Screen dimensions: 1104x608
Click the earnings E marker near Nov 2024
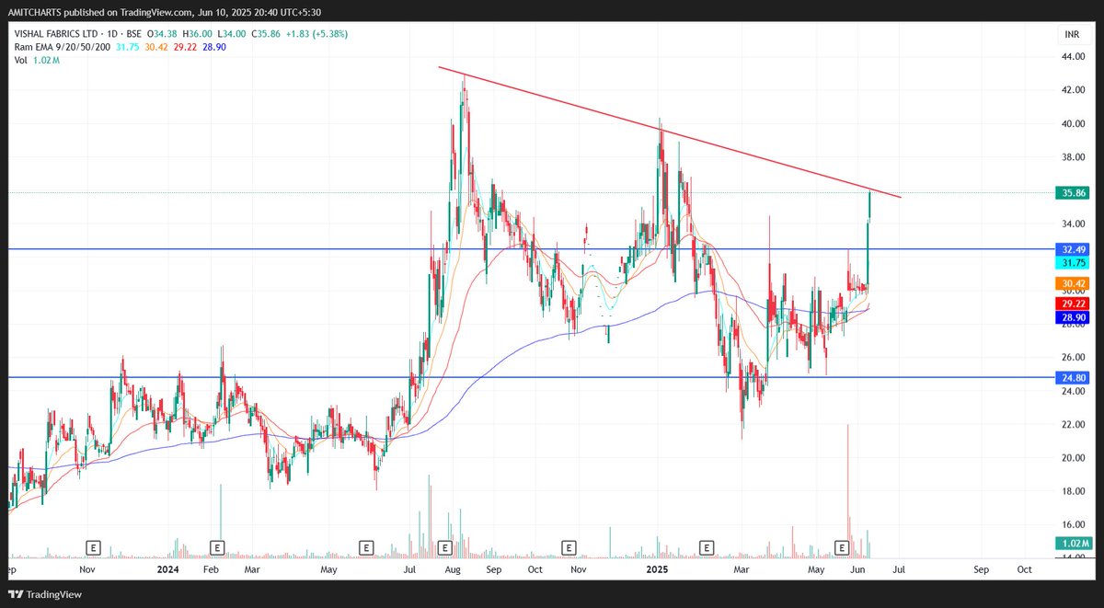coord(570,547)
